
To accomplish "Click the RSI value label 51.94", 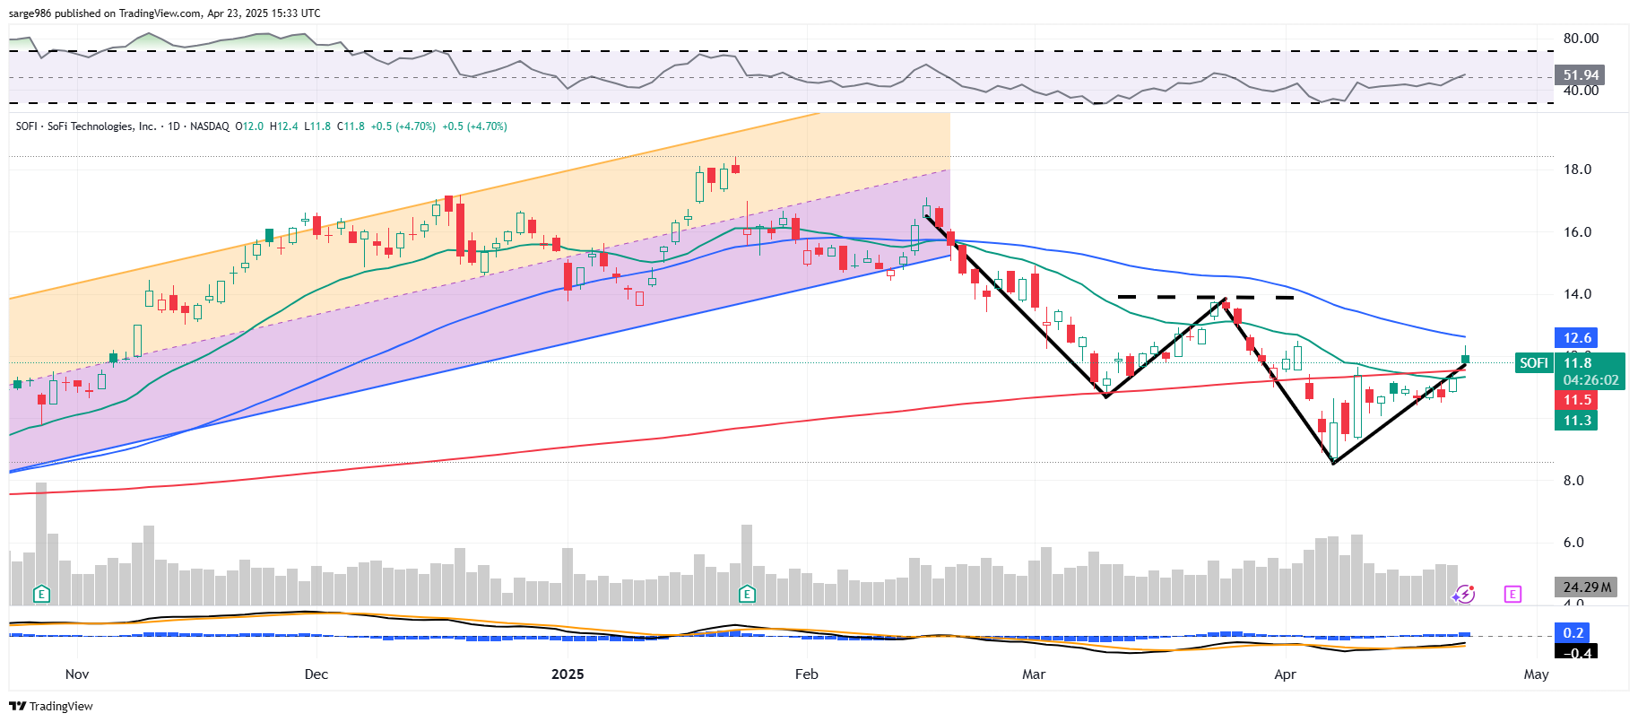I will coord(1580,75).
